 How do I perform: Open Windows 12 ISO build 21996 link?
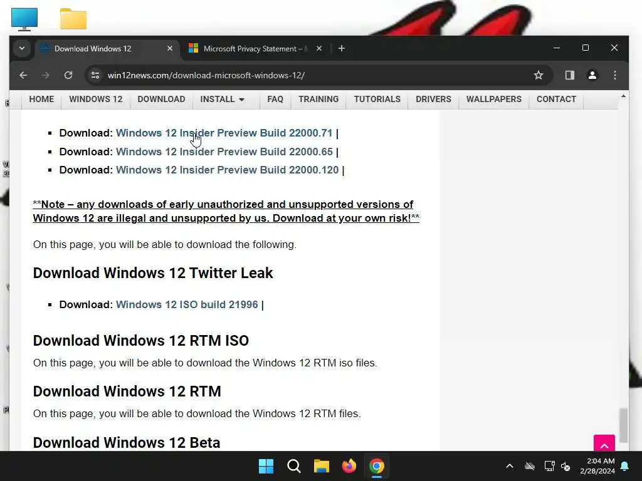187,304
